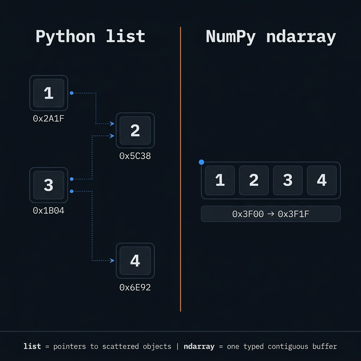Select cell 4 at the buffer's end
This screenshot has width=361, height=361.
click(x=322, y=180)
